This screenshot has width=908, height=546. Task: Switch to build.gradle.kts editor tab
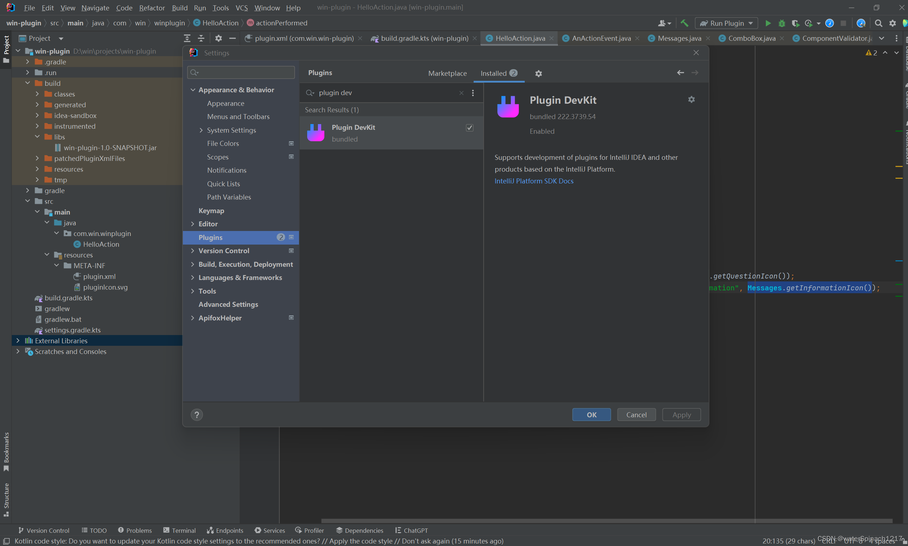pos(424,38)
